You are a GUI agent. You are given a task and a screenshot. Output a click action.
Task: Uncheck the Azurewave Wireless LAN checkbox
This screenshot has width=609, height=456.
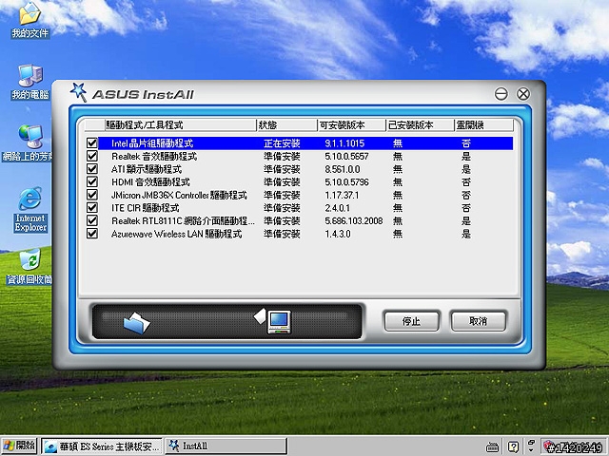click(92, 234)
